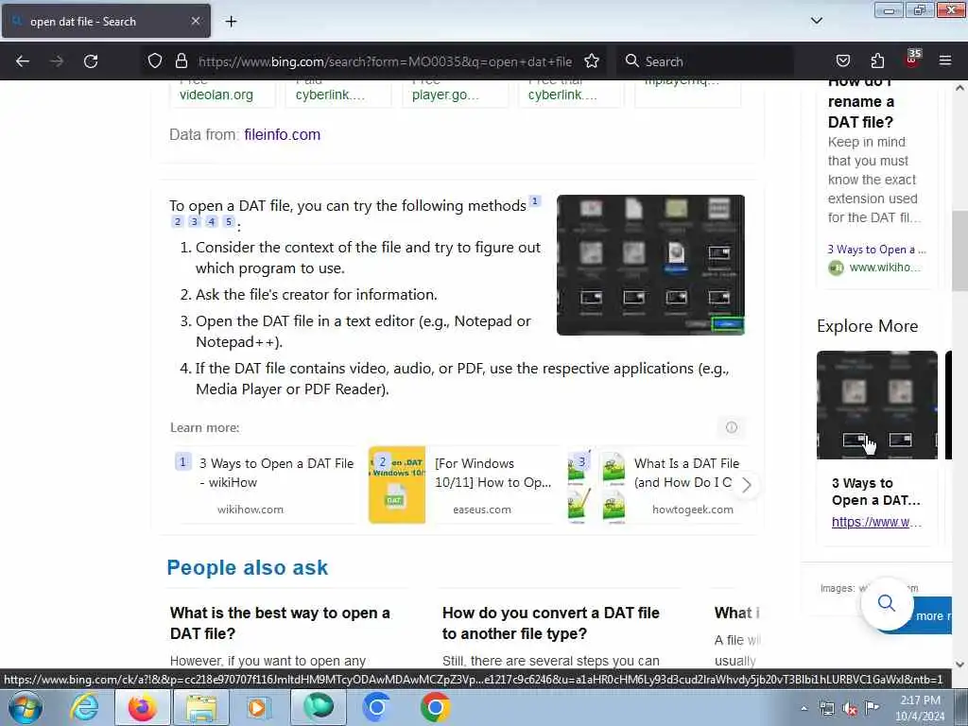Viewport: 968px width, 726px height.
Task: Open the www.wikiho... sidebar source link
Action: (x=885, y=268)
